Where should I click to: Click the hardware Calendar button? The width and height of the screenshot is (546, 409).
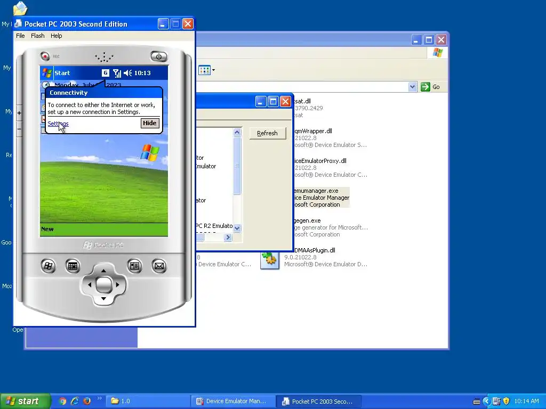(x=73, y=266)
